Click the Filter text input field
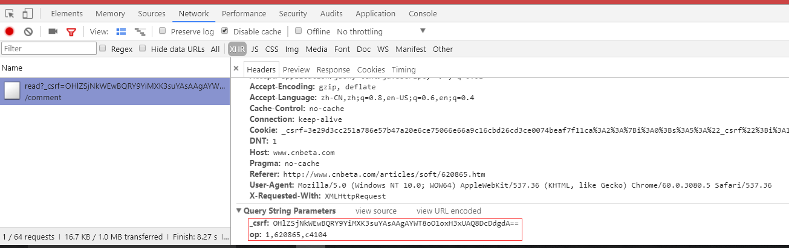Screen dimensions: 789x248 point(49,49)
